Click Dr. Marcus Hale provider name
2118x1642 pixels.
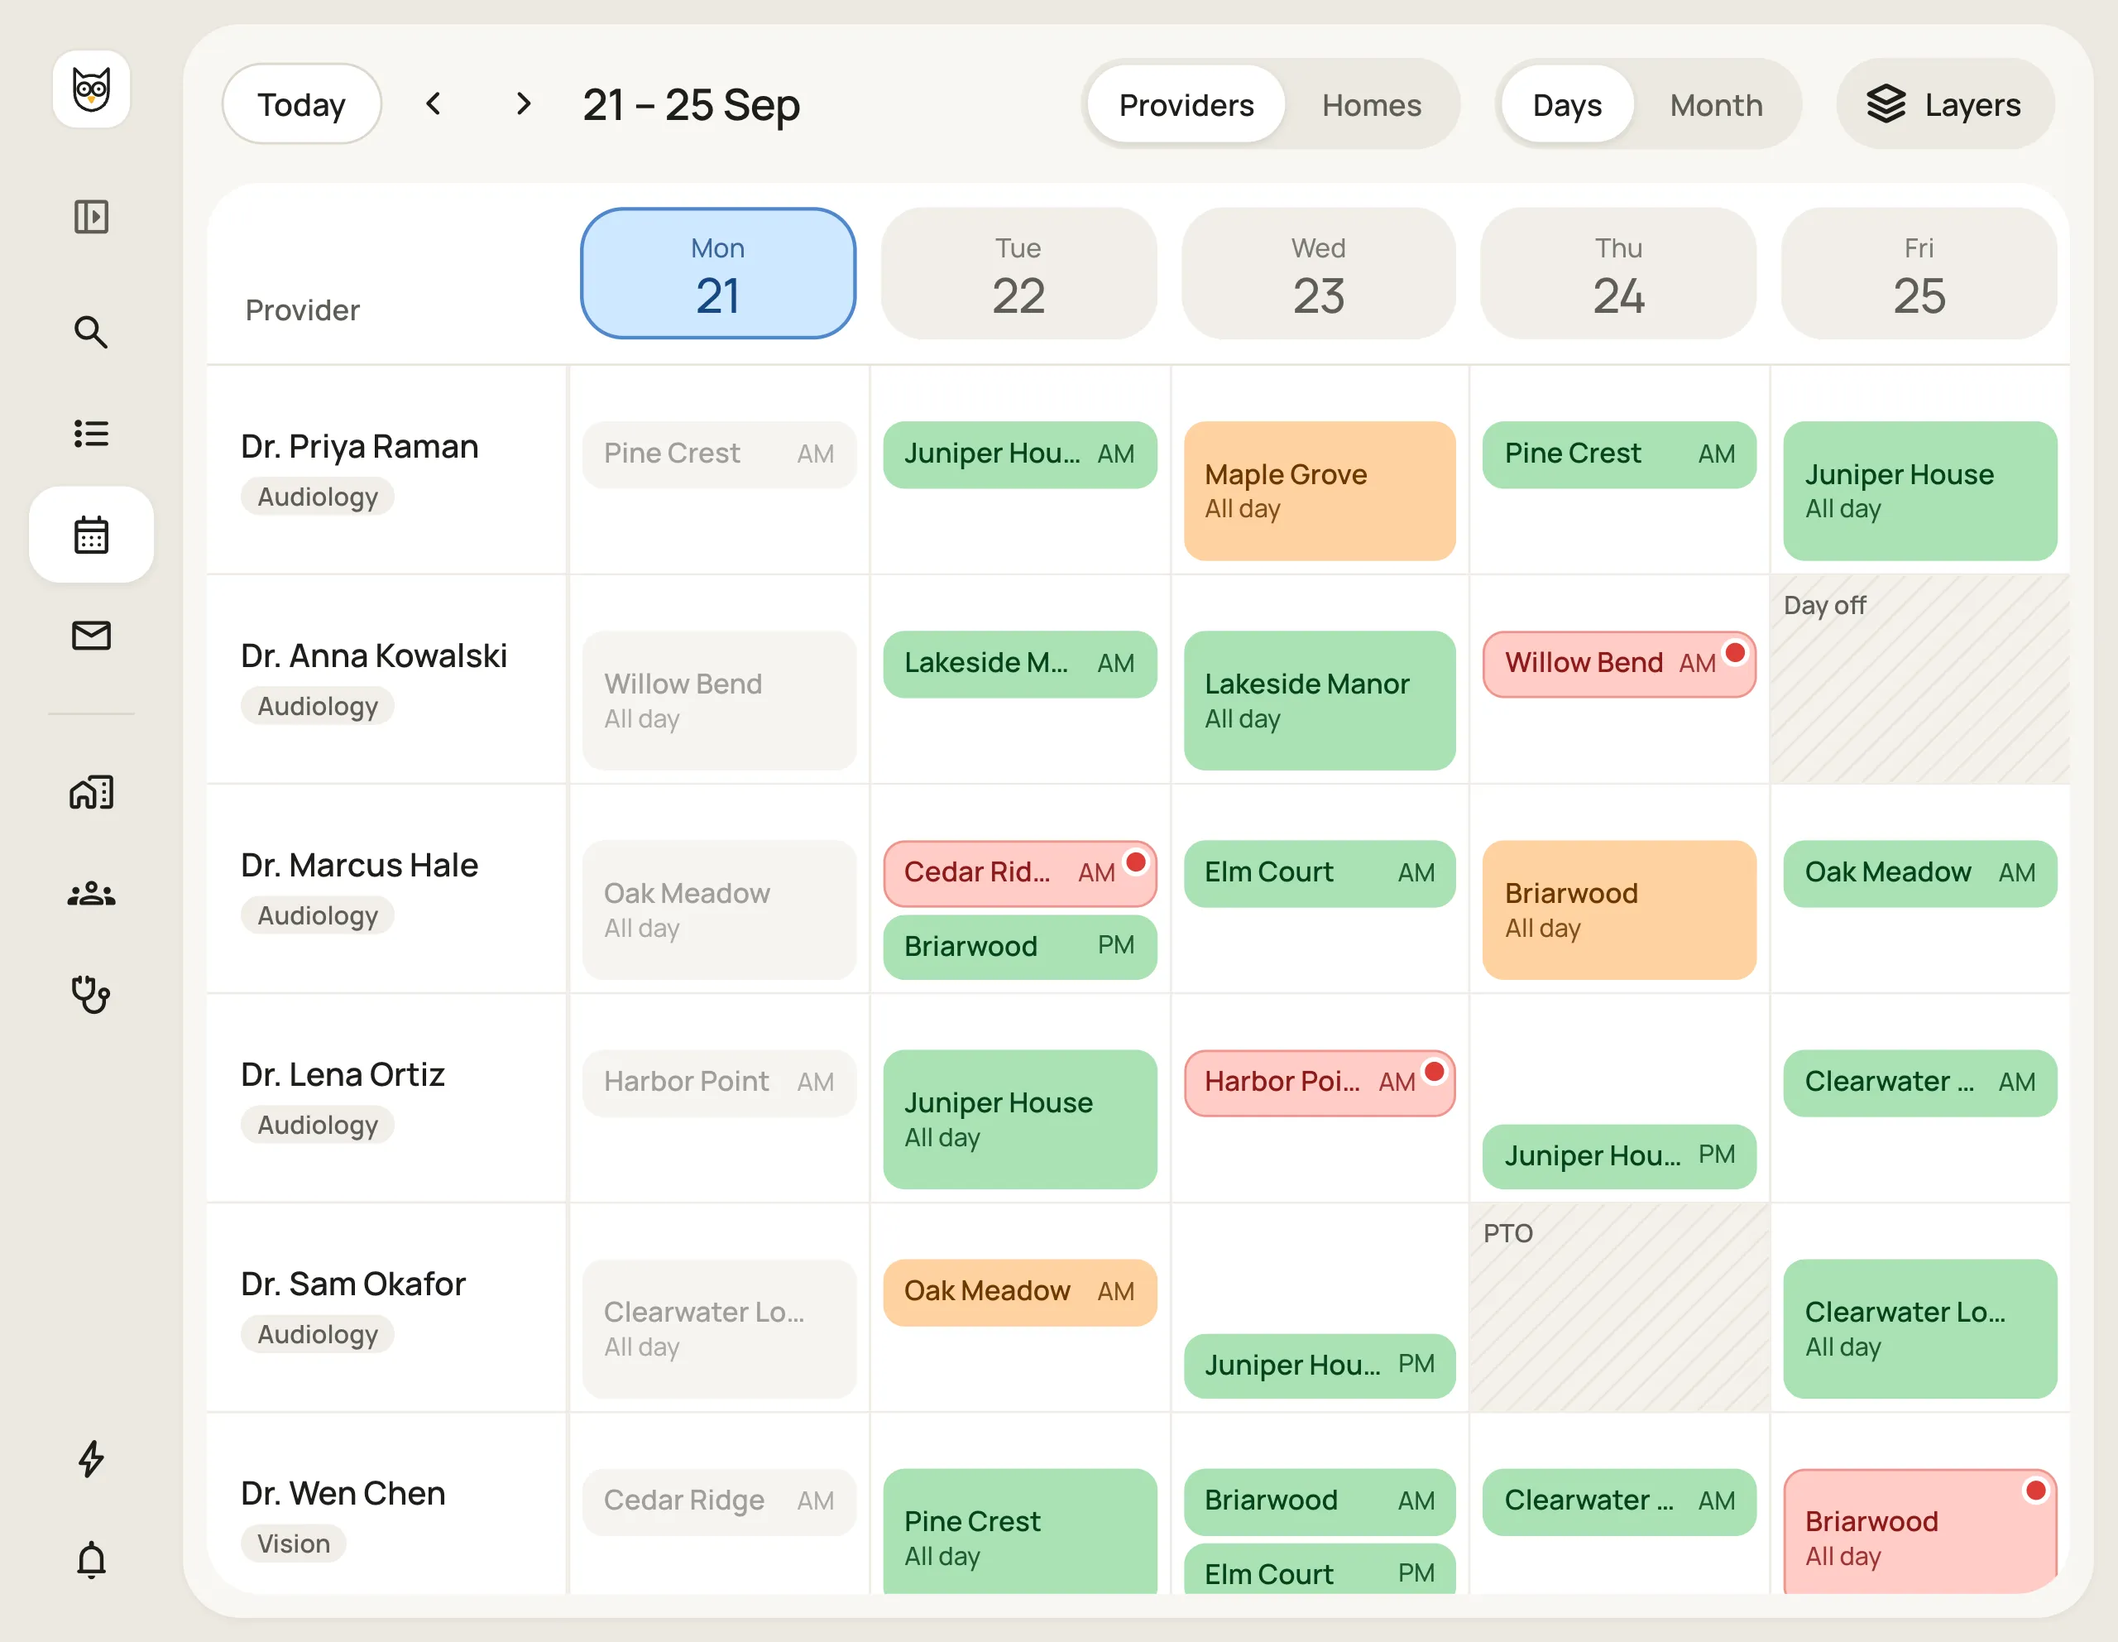pyautogui.click(x=359, y=865)
